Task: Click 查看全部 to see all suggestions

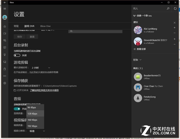Action: [x=140, y=49]
